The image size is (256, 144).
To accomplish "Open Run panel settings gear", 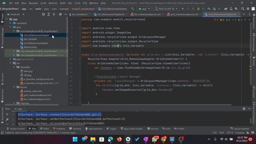I will [244, 108].
